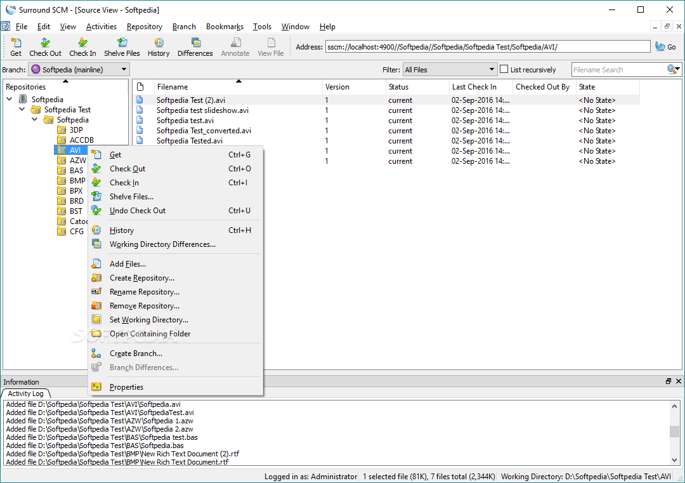Select file Softpedia test slideshow.avi
Screen dimensions: 685x483
point(202,110)
